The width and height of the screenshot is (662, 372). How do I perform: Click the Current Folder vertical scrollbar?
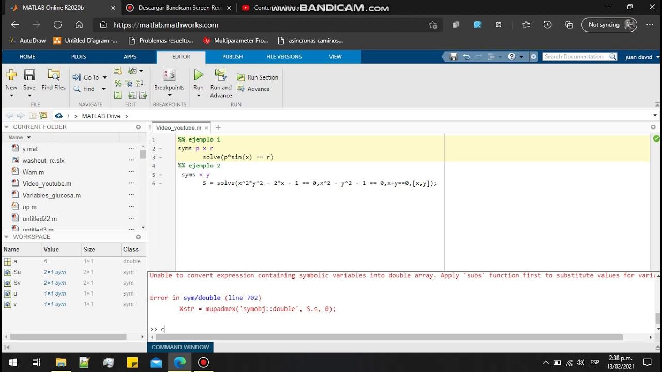click(143, 154)
